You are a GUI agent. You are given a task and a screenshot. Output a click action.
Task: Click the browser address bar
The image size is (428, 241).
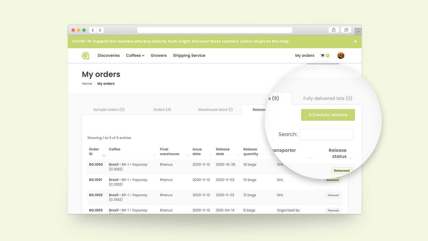pyautogui.click(x=215, y=30)
